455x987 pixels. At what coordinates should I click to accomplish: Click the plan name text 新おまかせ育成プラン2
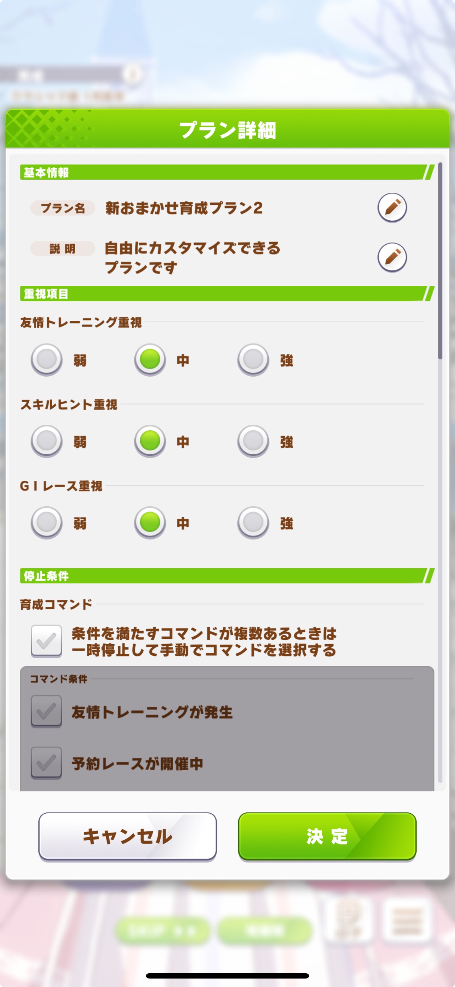(184, 208)
